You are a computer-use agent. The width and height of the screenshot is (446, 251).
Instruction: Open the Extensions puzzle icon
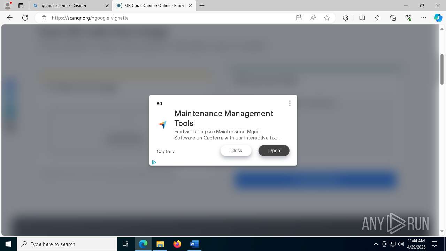[345, 18]
